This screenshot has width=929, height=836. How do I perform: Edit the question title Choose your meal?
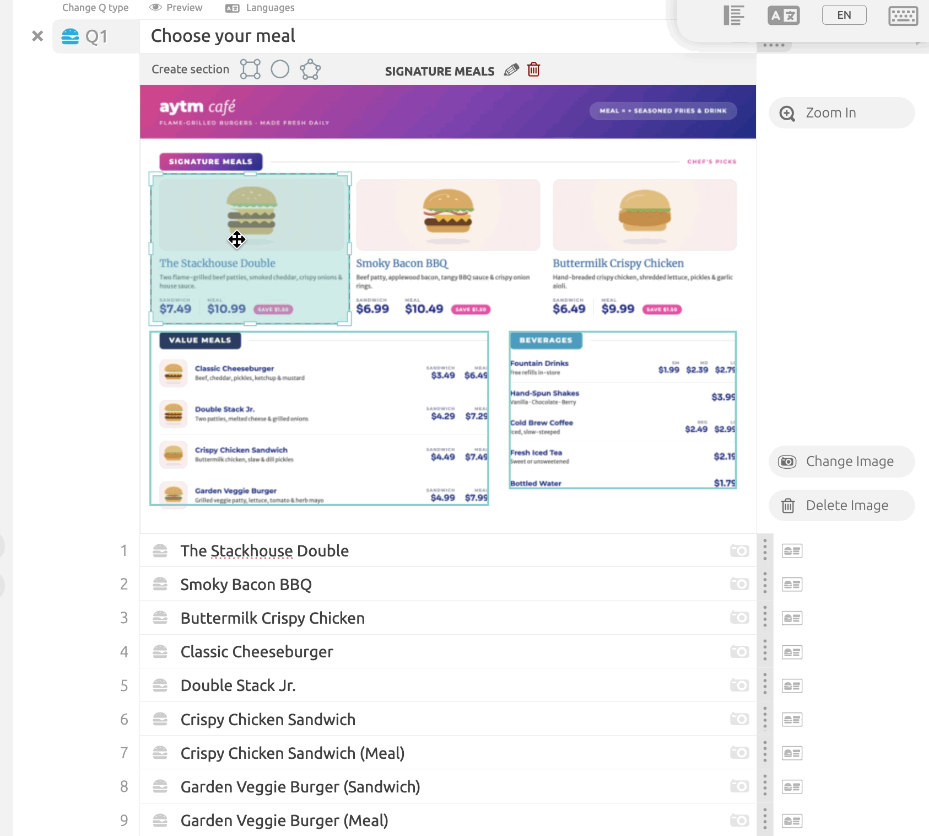pyautogui.click(x=223, y=36)
